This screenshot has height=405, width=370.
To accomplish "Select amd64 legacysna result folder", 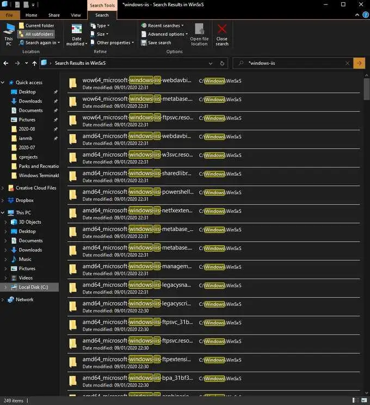I will point(213,288).
